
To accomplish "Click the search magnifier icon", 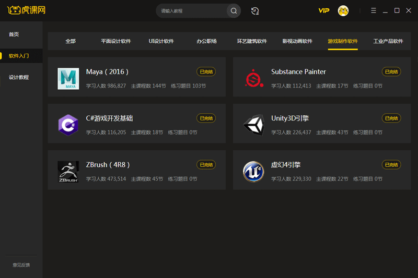I will (x=234, y=10).
